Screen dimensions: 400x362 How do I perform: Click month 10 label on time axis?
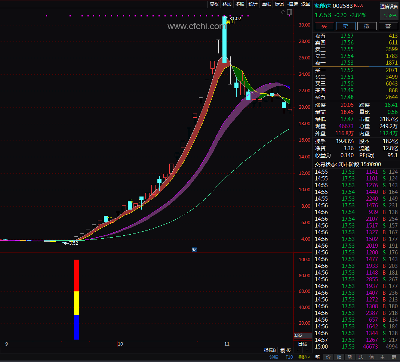120,344
